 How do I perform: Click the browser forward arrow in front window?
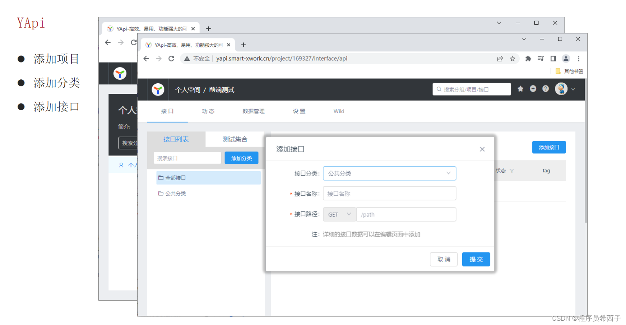pyautogui.click(x=159, y=59)
